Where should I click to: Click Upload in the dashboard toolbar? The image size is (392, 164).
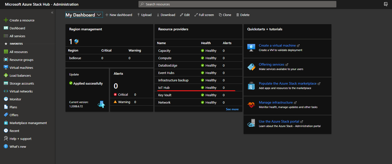(144, 15)
